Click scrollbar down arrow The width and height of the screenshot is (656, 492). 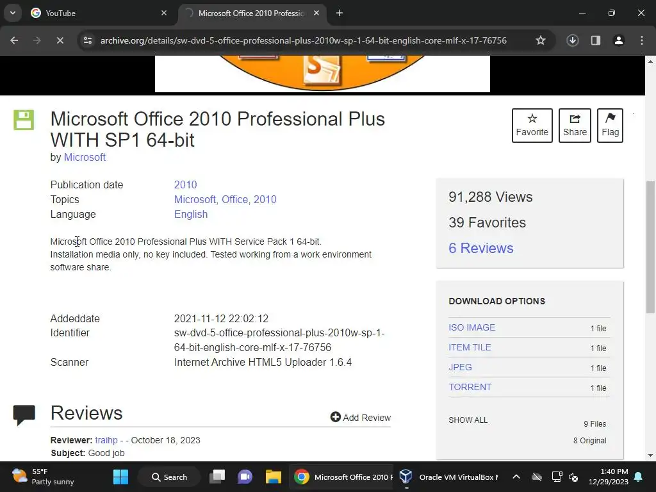(650, 455)
